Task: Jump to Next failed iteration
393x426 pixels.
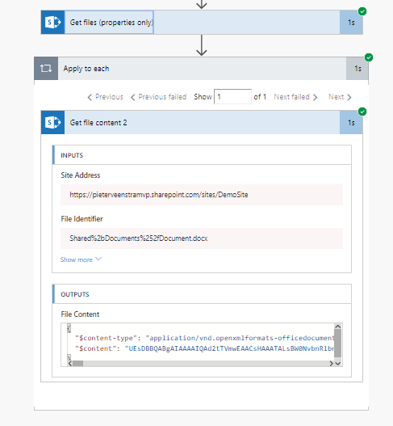Action: click(x=295, y=97)
